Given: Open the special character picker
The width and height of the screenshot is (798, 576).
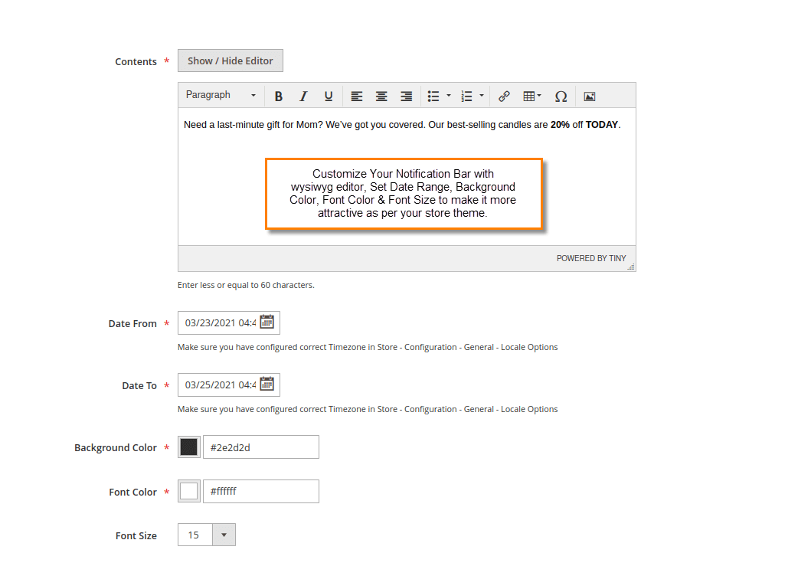Looking at the screenshot, I should tap(561, 95).
